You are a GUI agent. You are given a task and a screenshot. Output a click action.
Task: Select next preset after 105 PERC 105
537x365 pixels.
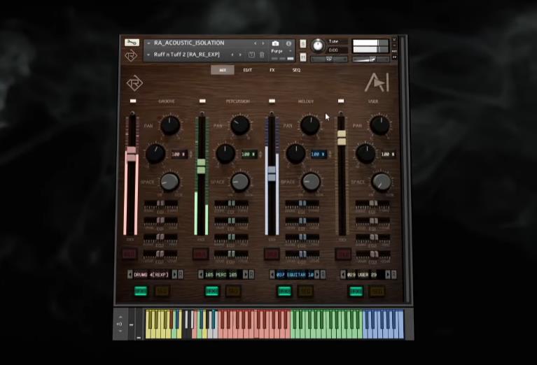(246, 274)
